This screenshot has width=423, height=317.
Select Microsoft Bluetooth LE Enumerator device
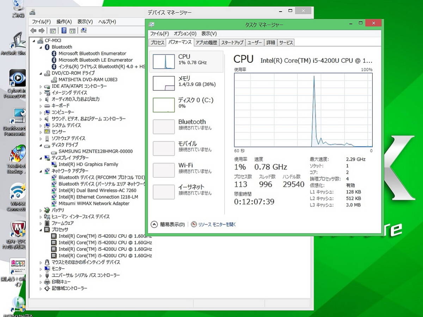click(96, 60)
